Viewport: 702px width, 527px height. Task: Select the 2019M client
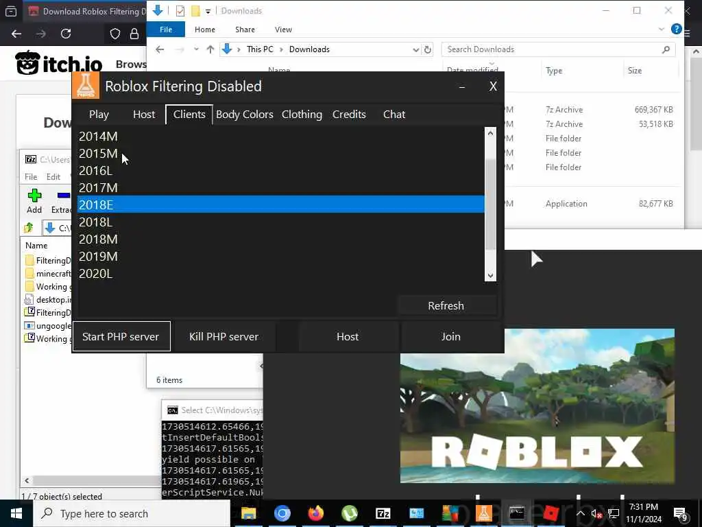click(281, 257)
